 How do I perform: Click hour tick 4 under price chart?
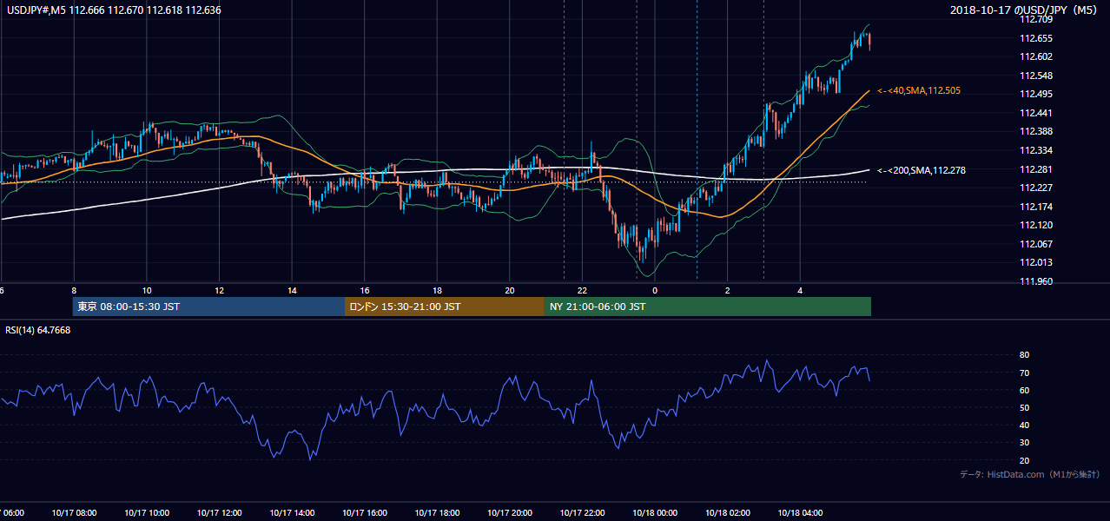point(800,291)
